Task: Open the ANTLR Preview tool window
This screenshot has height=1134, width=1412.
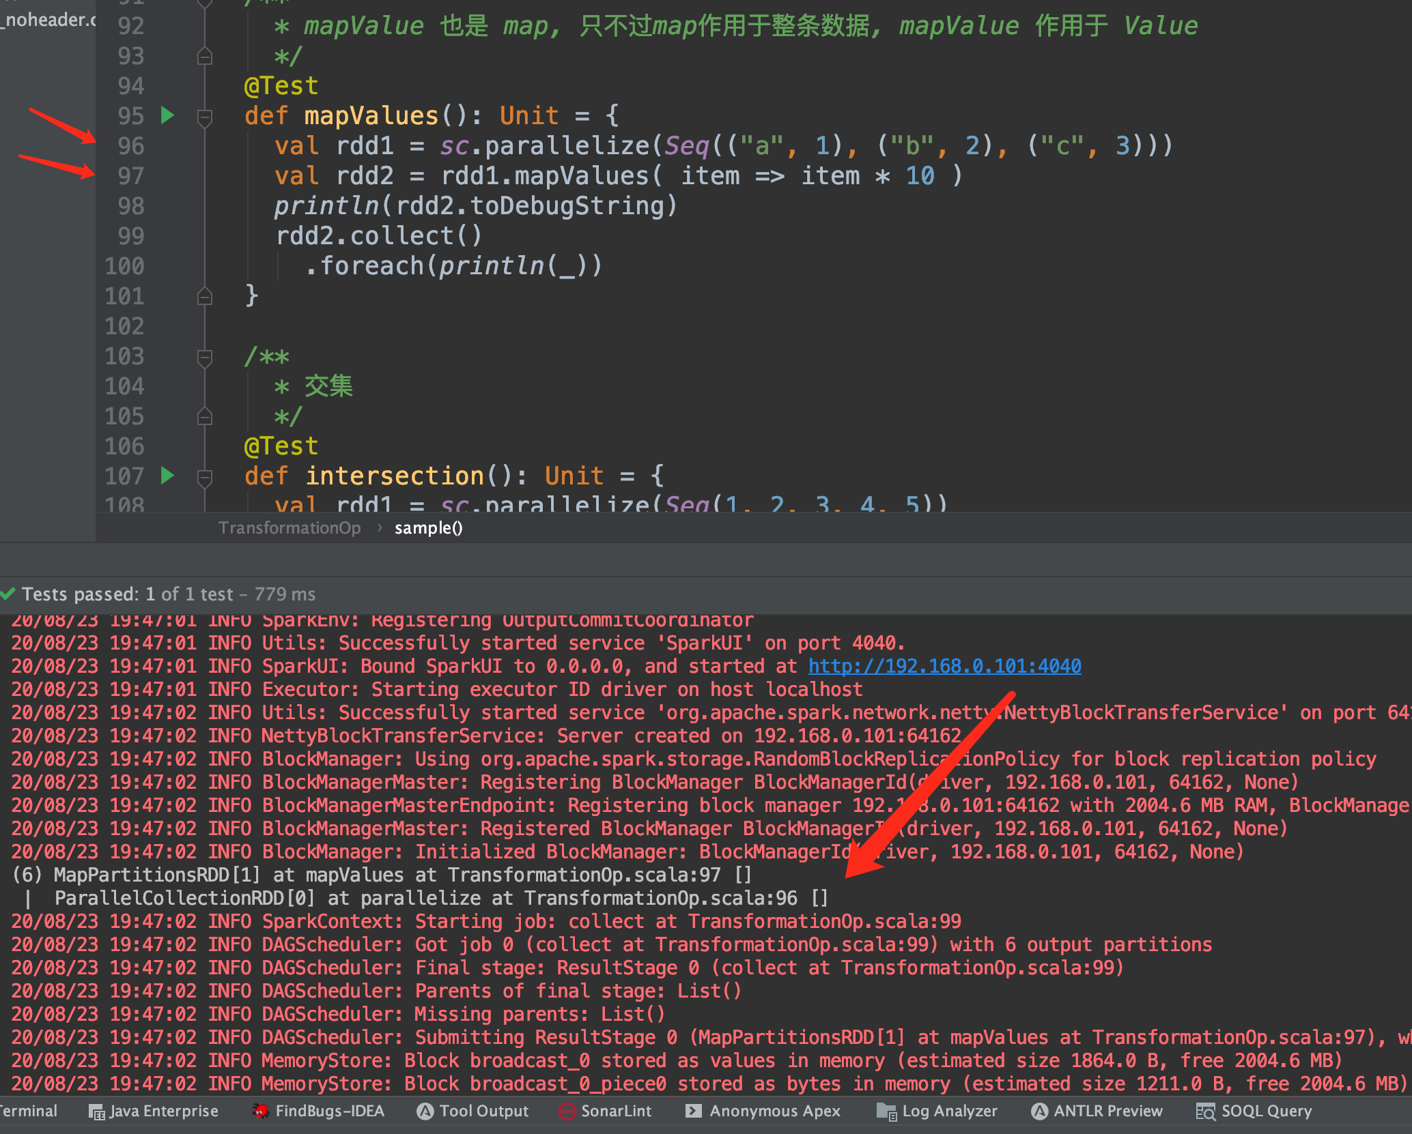Action: (1097, 1111)
